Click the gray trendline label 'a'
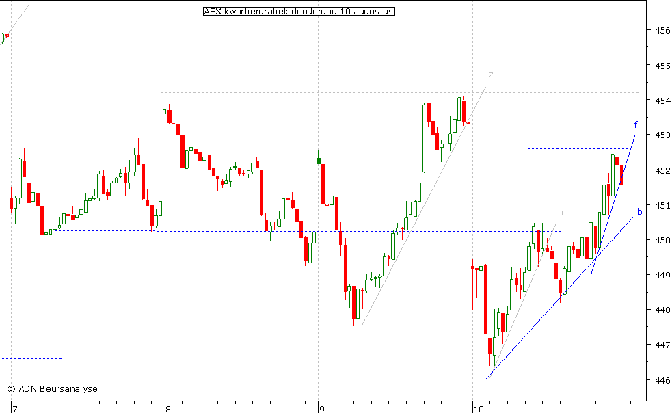 pyautogui.click(x=560, y=213)
